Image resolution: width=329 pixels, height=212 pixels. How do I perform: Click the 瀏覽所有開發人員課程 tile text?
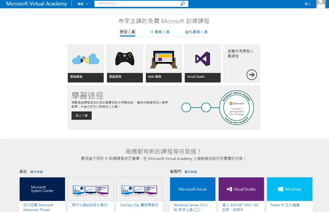point(241,54)
